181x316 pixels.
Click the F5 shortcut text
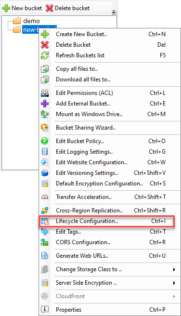coord(163,55)
